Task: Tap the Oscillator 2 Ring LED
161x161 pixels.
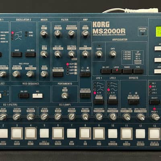Action: click(26, 33)
